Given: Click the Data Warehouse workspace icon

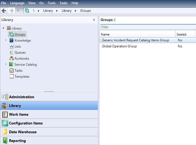Looking at the screenshot, I should (x=5, y=132).
